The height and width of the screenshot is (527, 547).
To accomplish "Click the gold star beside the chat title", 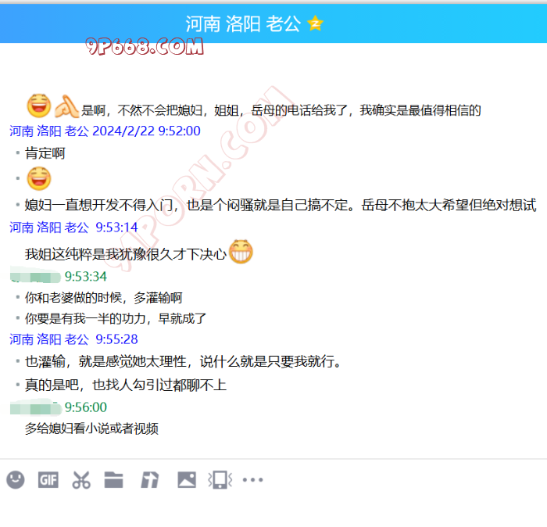I will [315, 23].
